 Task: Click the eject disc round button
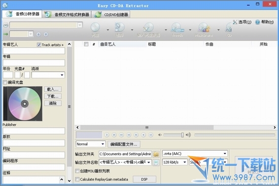pyautogui.click(x=39, y=34)
